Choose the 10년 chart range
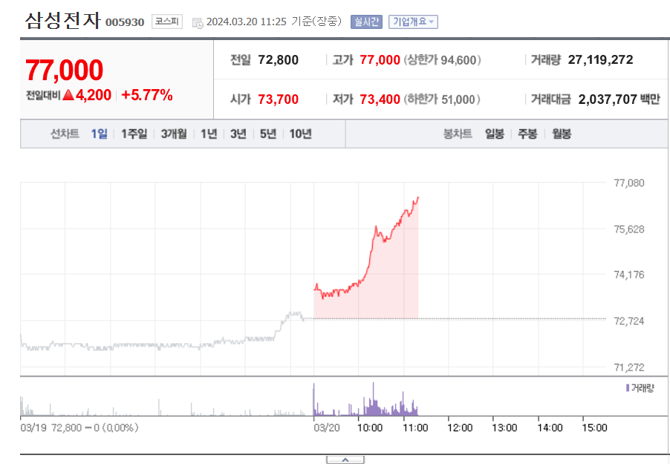 tap(300, 134)
